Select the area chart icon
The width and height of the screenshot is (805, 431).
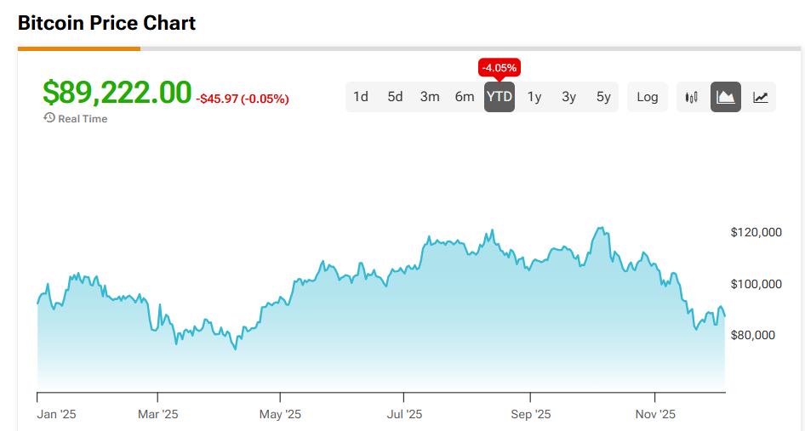tap(726, 97)
